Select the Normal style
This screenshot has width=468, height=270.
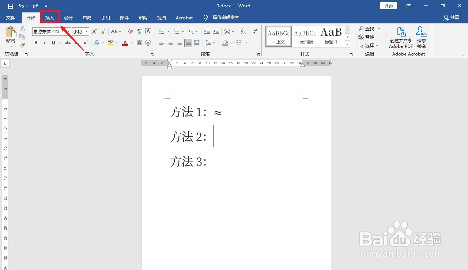(279, 36)
